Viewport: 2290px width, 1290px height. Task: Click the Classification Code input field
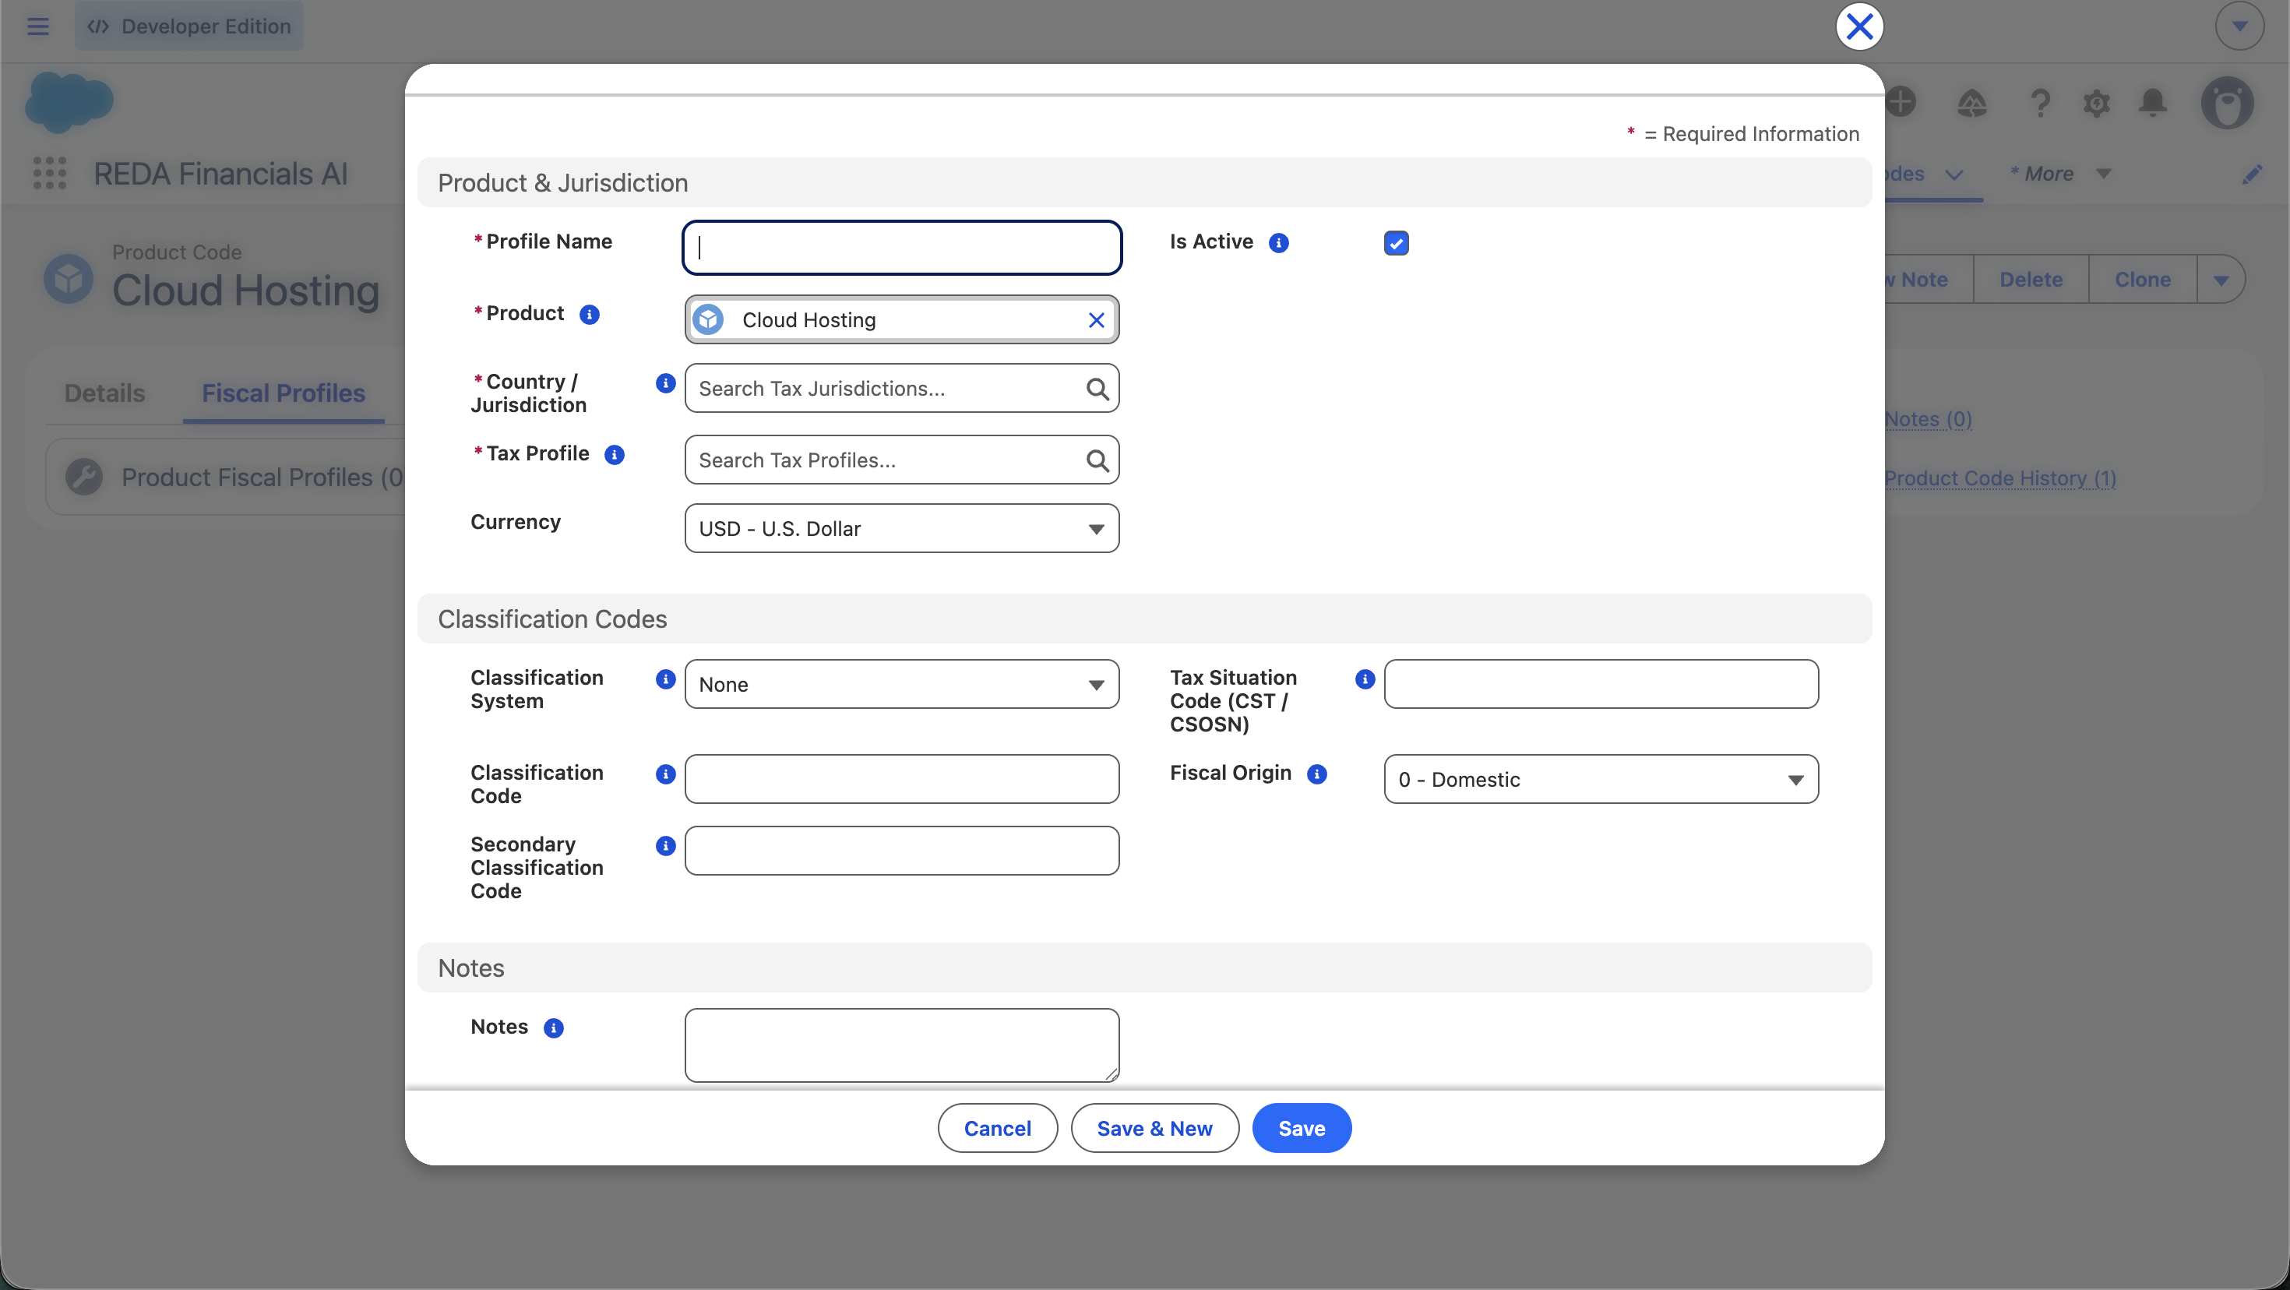[x=901, y=779]
